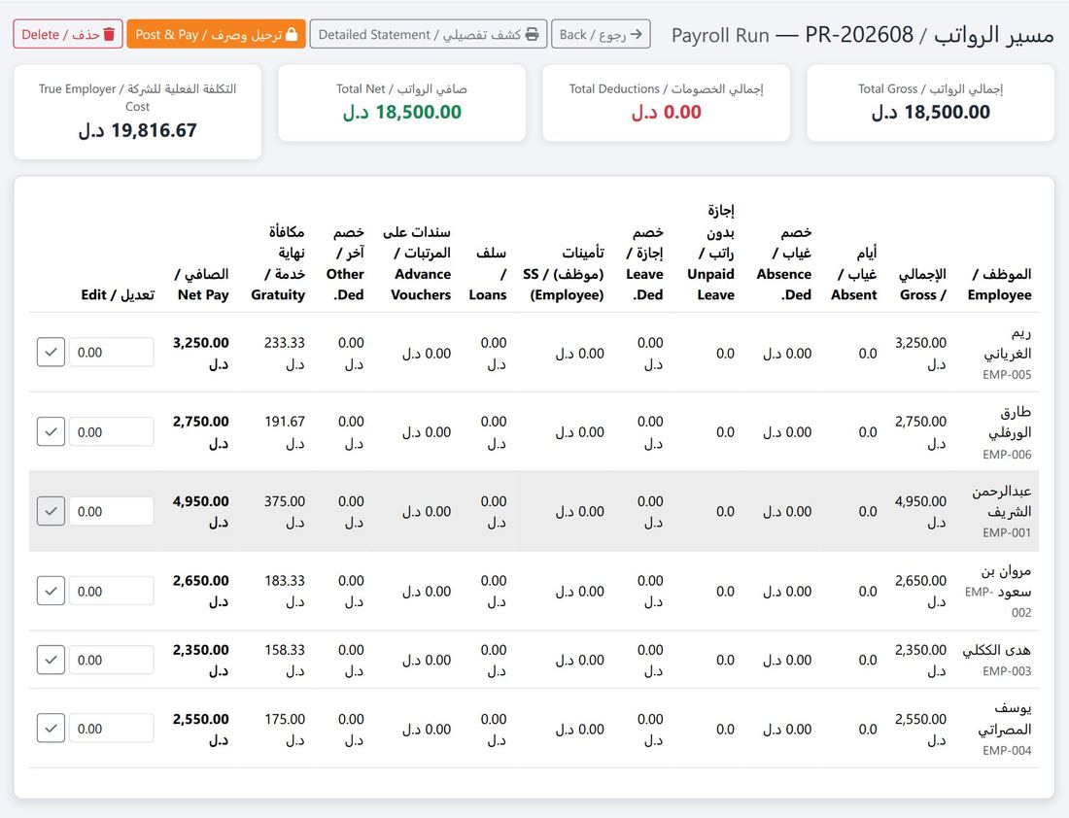This screenshot has width=1069, height=818.
Task: Click net pay value 3,250.00
Action: point(200,343)
